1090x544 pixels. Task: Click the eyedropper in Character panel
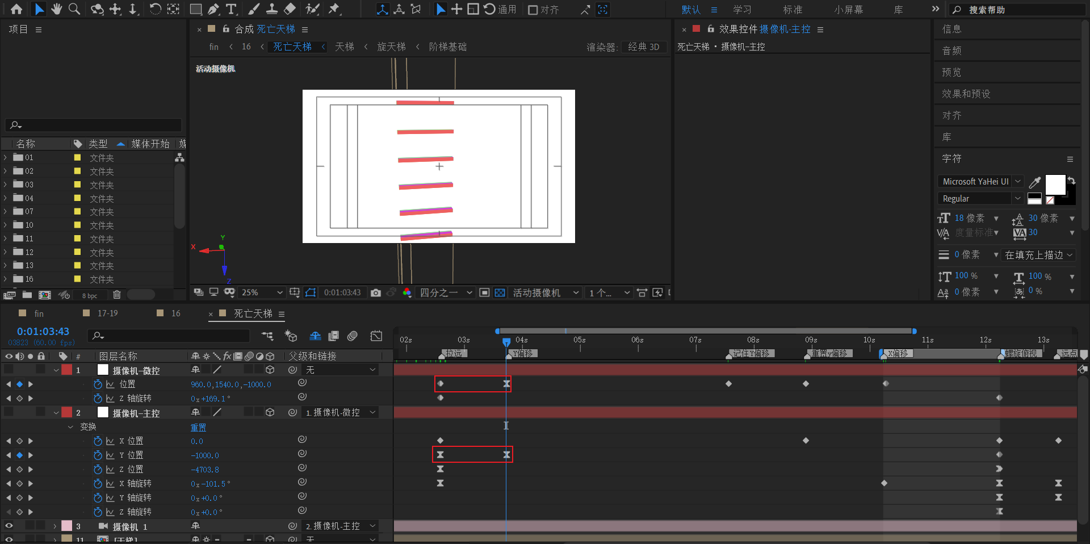click(x=1035, y=182)
